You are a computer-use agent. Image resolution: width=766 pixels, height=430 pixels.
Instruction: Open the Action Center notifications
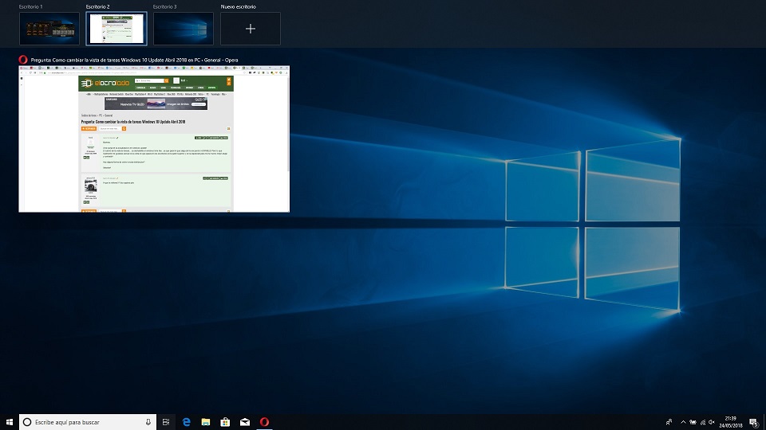point(753,422)
